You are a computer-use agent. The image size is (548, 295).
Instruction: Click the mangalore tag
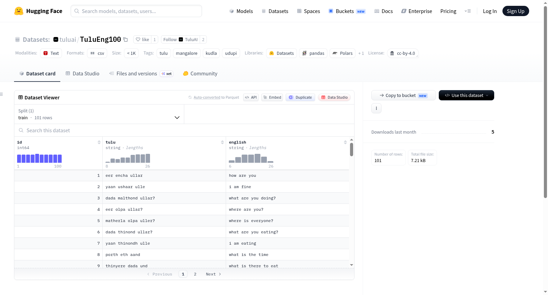[187, 53]
